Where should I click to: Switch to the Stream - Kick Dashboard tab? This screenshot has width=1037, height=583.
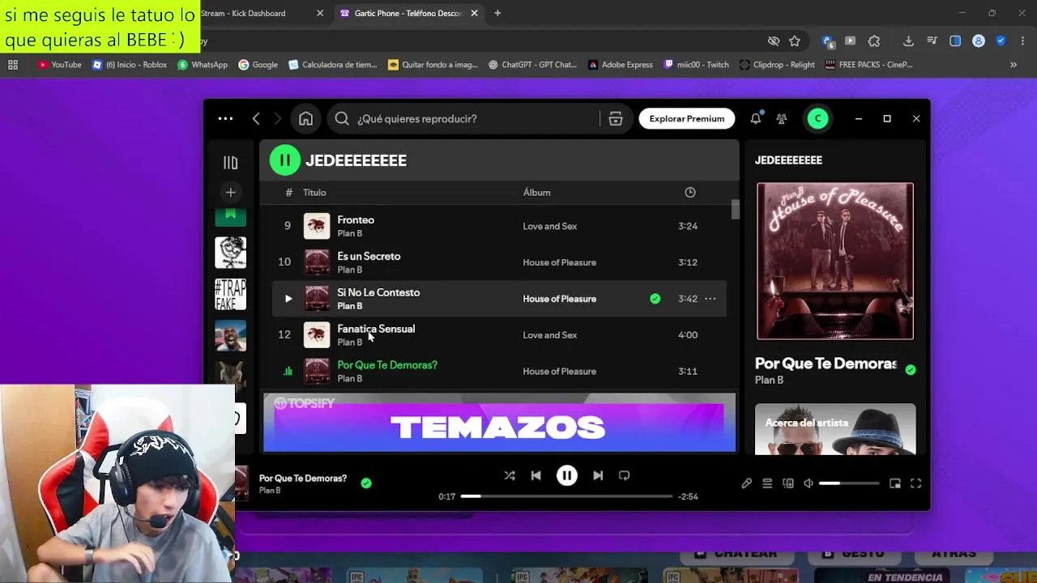click(x=243, y=13)
